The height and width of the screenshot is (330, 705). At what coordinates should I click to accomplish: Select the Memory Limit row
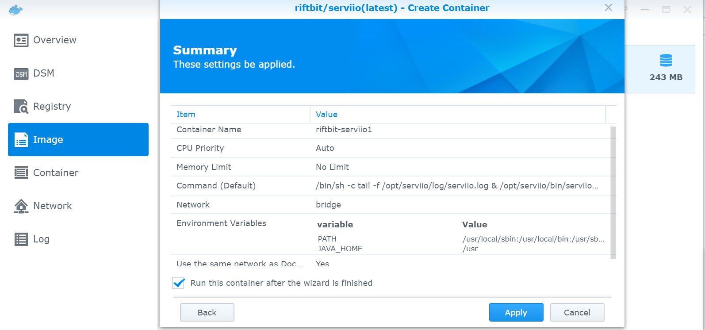click(x=389, y=167)
